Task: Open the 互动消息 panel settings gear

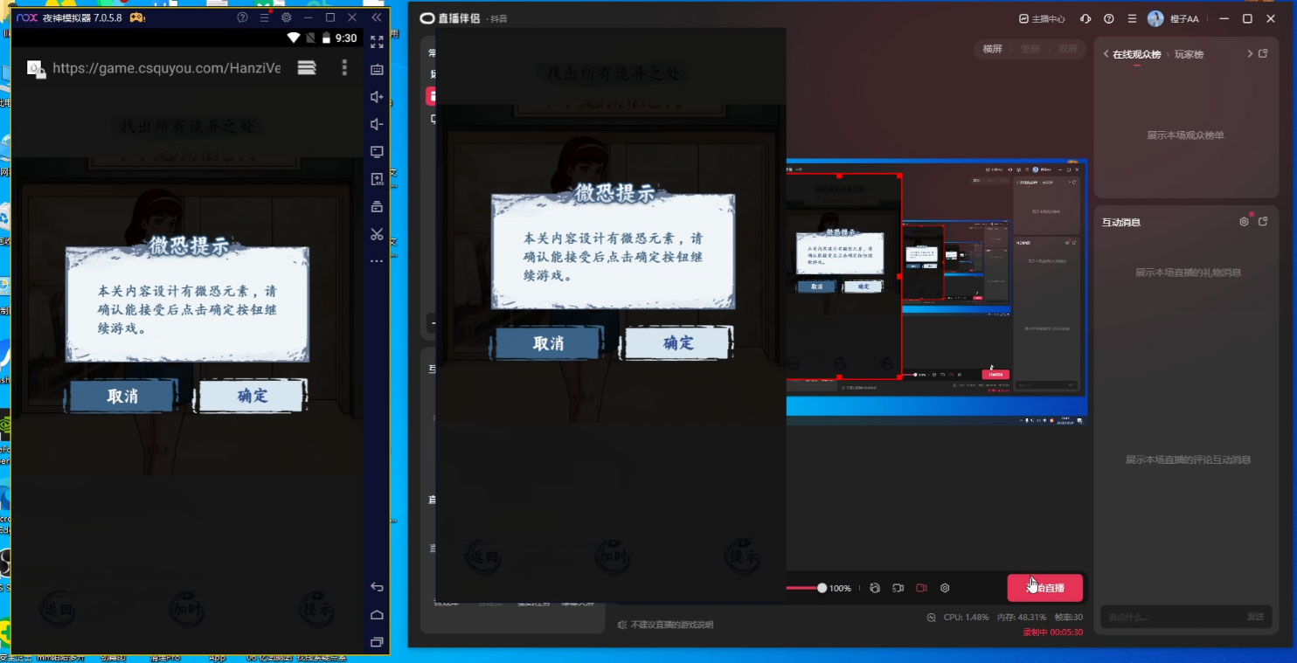Action: tap(1244, 222)
